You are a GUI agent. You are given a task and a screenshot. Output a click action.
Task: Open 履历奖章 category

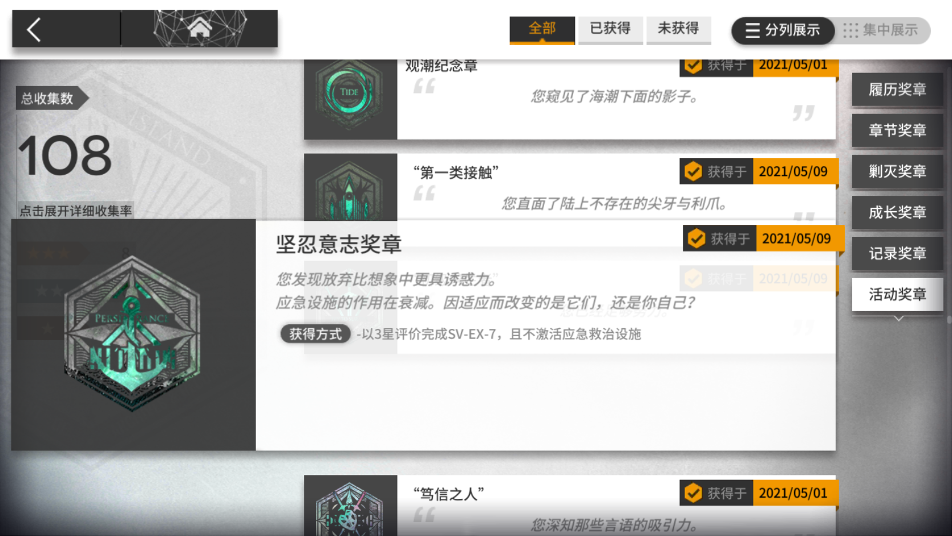pos(897,90)
